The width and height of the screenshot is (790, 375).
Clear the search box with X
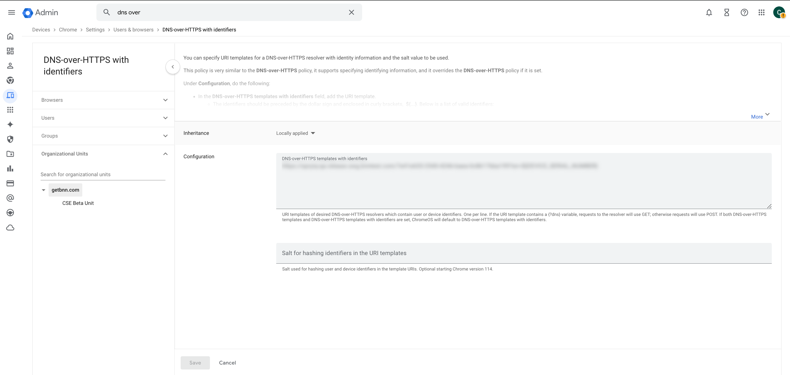coord(351,13)
